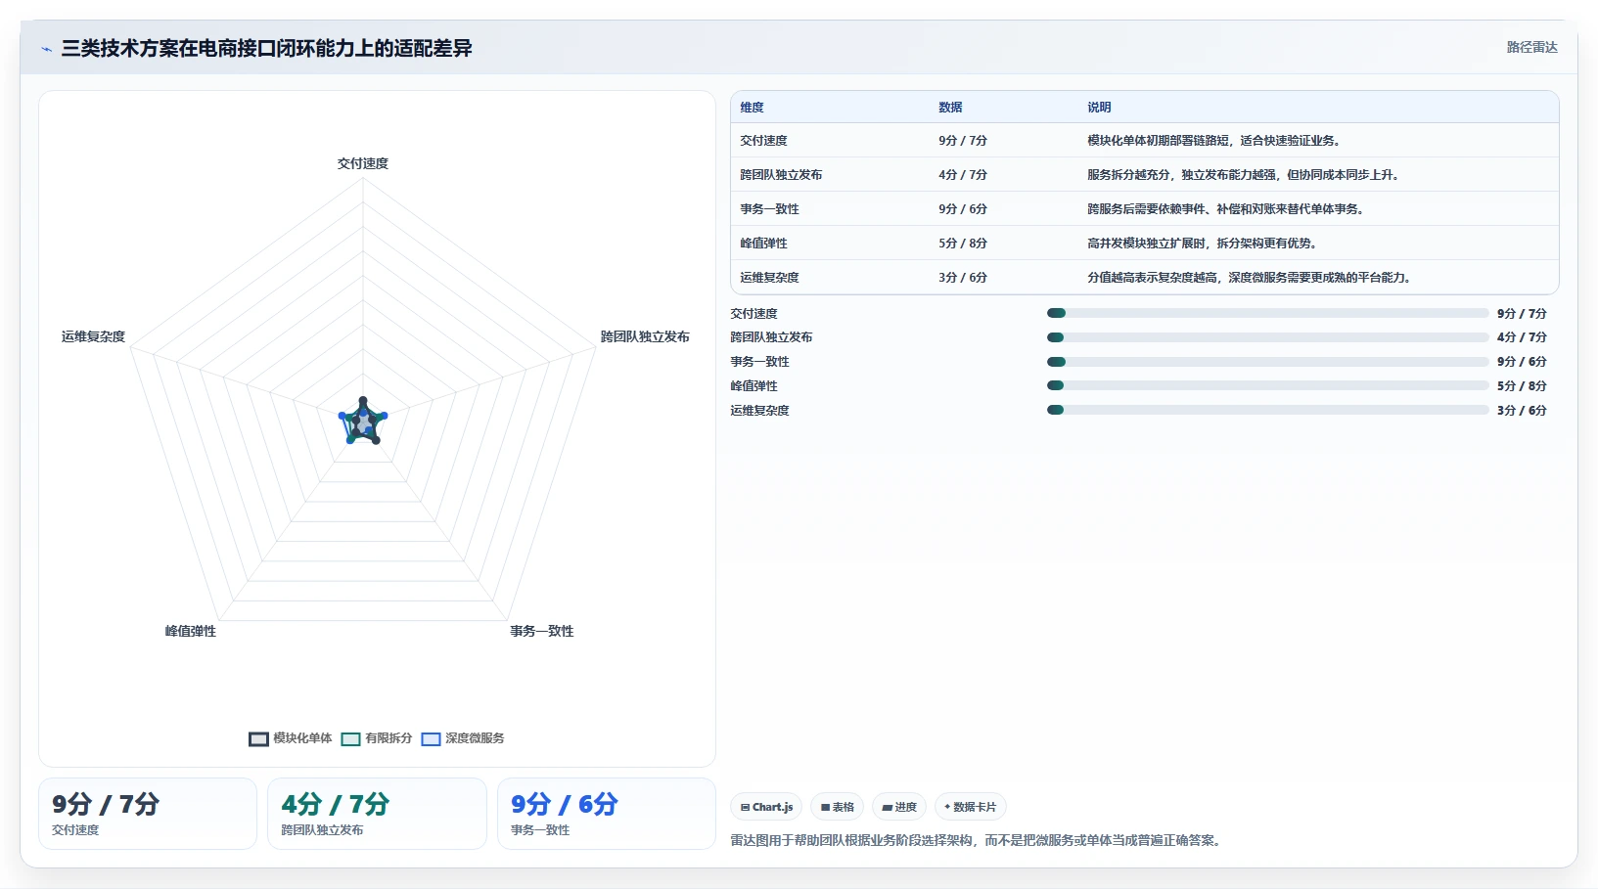The width and height of the screenshot is (1598, 889).
Task: Click the 数据 column header
Action: [x=950, y=108]
